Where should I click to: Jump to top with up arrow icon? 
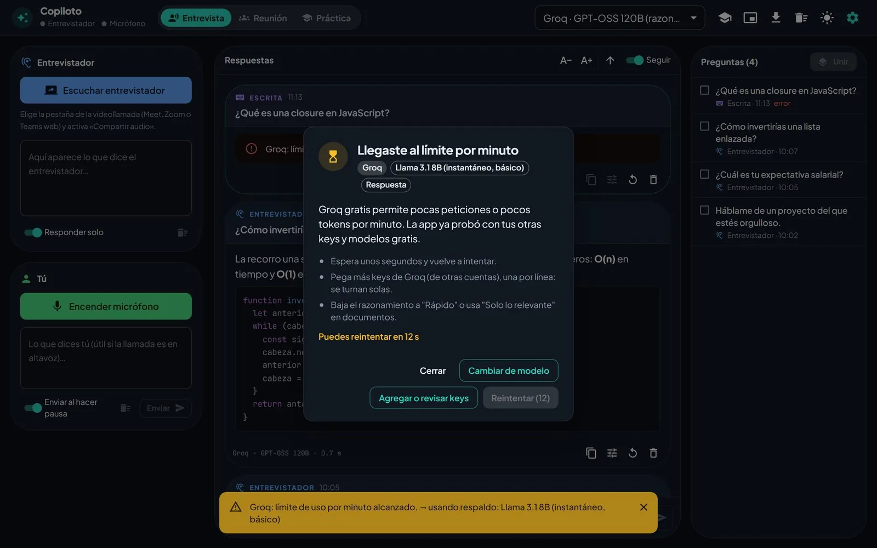coord(610,60)
